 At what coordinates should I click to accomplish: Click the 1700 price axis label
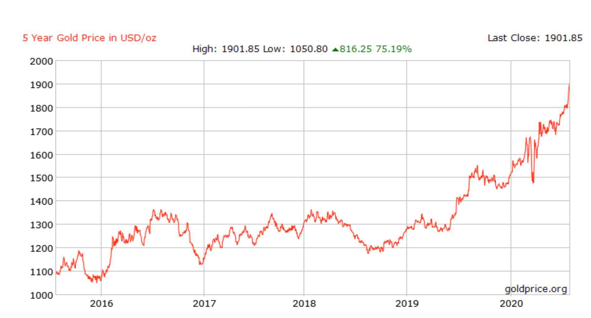tap(41, 131)
